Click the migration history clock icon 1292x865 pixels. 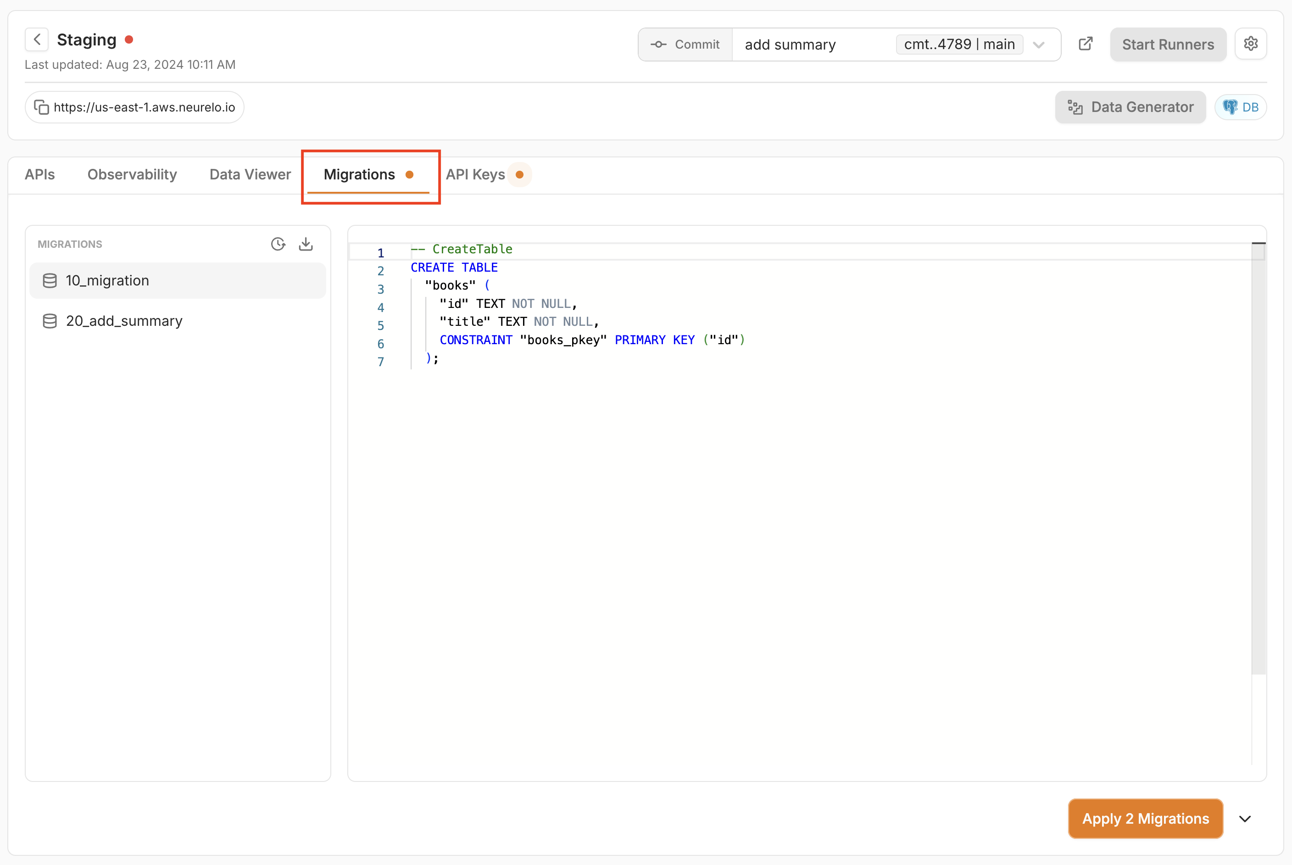[x=278, y=244]
